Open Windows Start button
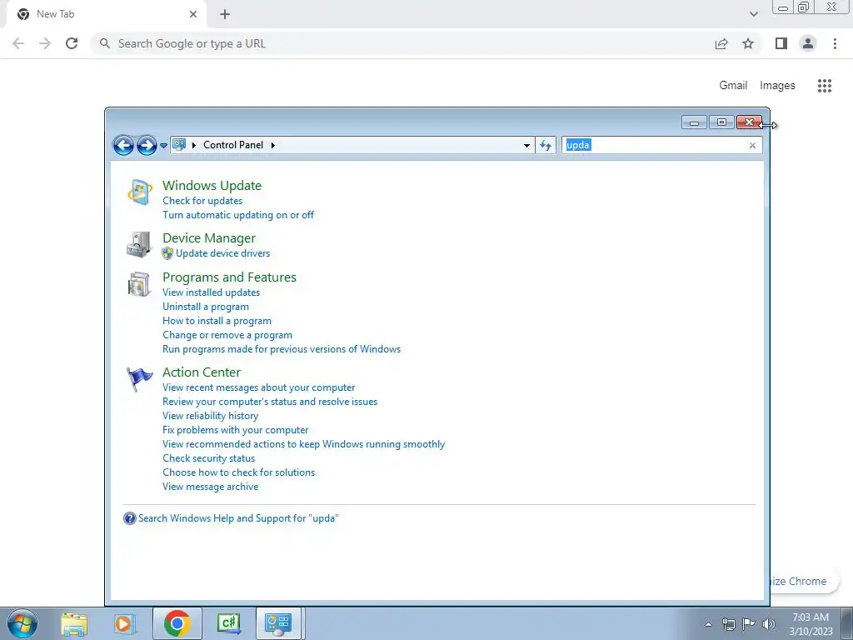The image size is (853, 640). 22,623
